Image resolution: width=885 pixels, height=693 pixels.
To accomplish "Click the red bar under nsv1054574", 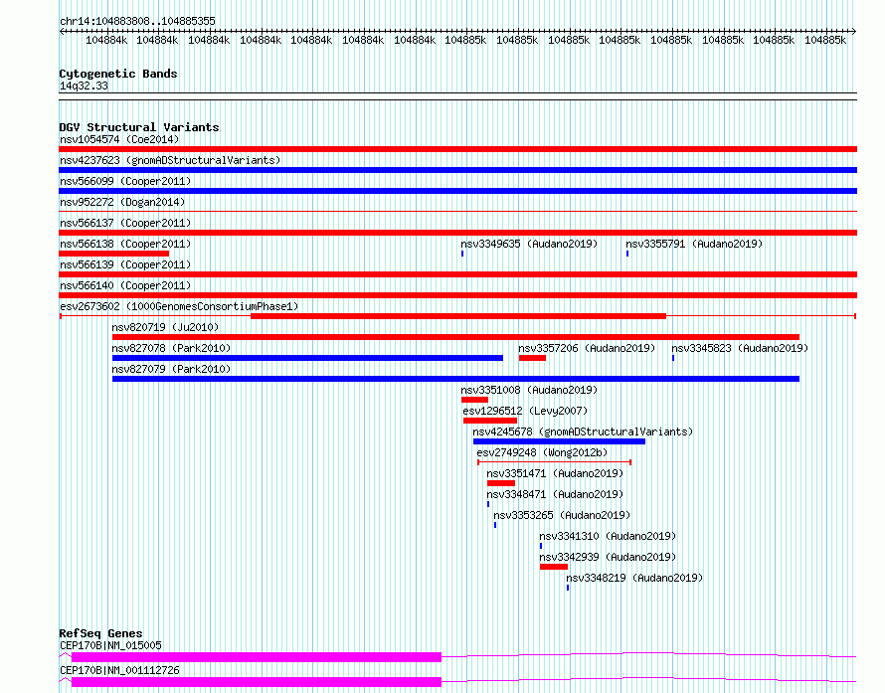I will [457, 149].
